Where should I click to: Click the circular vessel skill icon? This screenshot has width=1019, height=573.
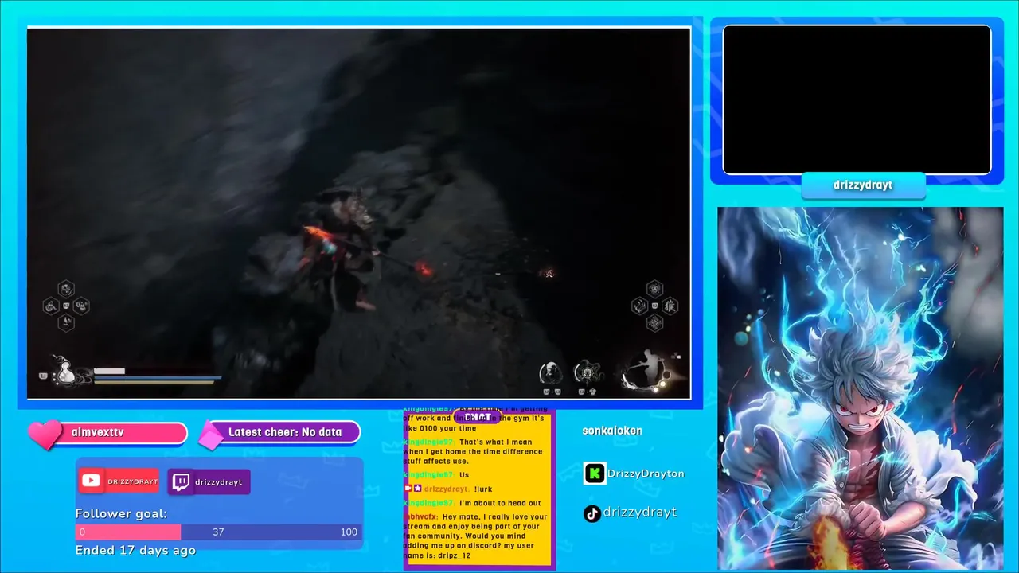(588, 372)
